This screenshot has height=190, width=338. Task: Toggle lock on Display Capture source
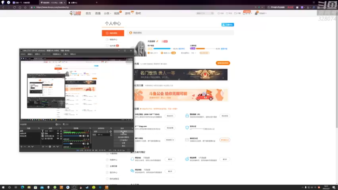click(61, 138)
